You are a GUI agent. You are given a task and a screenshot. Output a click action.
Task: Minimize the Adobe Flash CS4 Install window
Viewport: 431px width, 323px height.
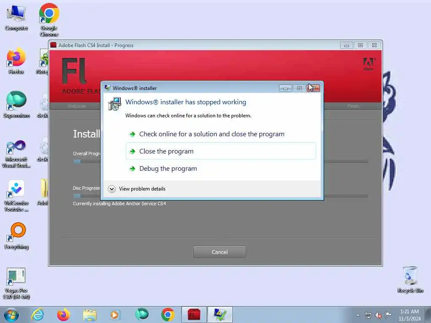346,45
